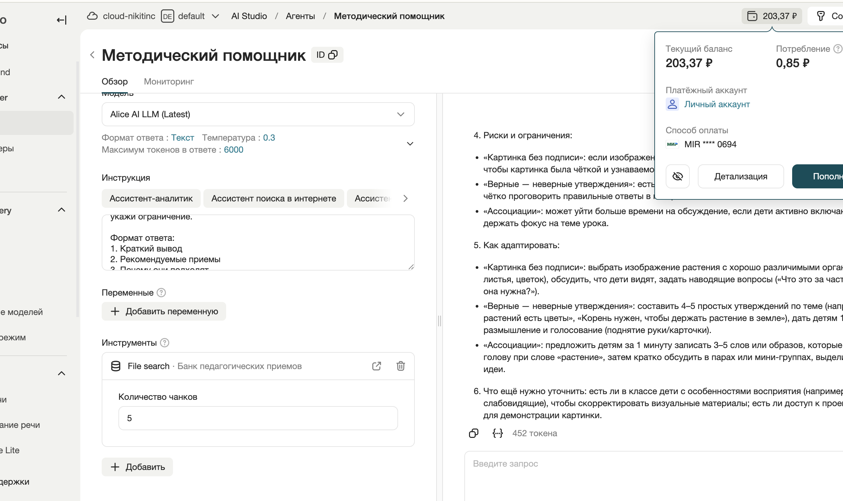Click the instruction textarea resize handle
Screen dimensions: 843x501
pyautogui.click(x=411, y=267)
